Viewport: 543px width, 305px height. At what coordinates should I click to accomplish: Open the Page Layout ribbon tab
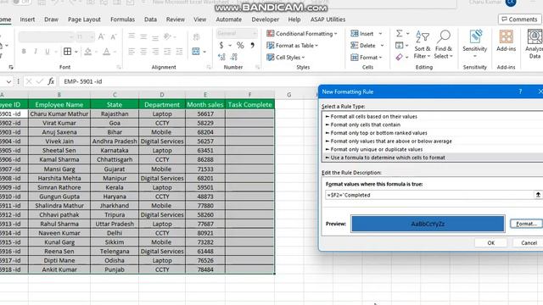pos(84,19)
